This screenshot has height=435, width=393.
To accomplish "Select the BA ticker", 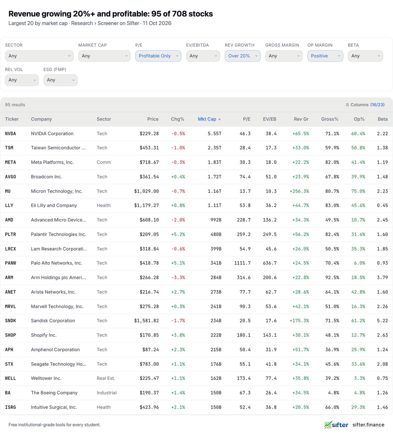I will (8, 393).
